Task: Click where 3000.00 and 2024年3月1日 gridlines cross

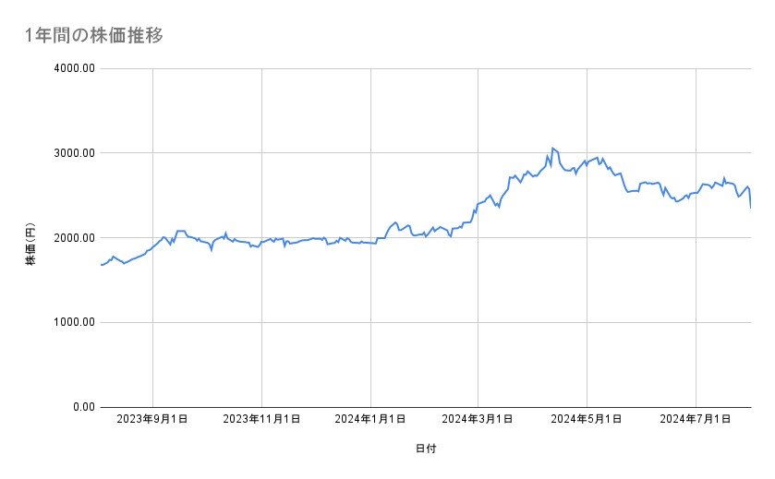Action: (x=478, y=153)
